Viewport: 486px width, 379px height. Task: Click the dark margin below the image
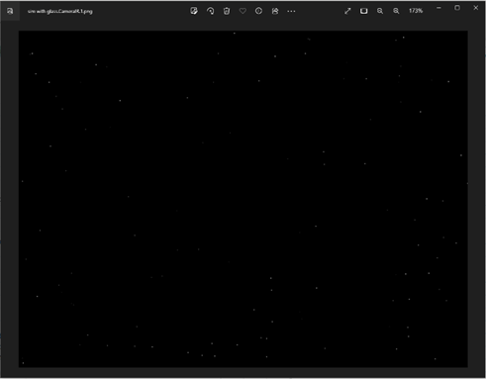[x=243, y=372]
